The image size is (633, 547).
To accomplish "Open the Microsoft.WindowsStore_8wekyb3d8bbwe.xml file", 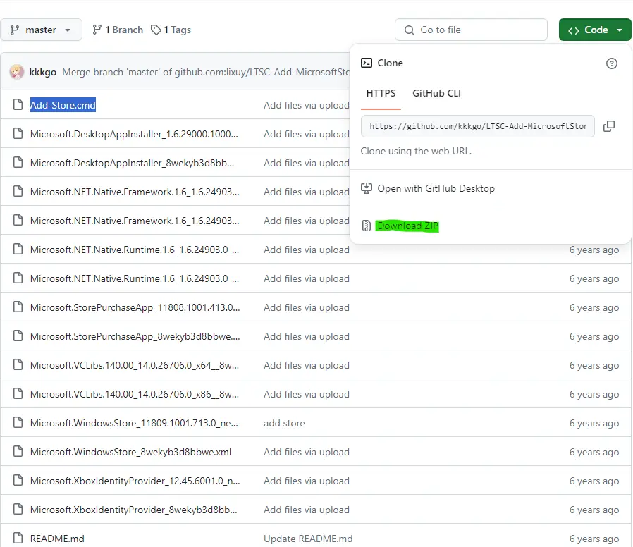I will [130, 452].
